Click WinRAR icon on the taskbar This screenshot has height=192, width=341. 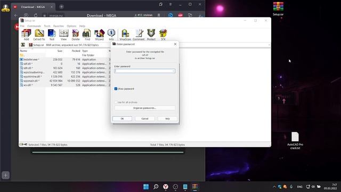pyautogui.click(x=195, y=187)
